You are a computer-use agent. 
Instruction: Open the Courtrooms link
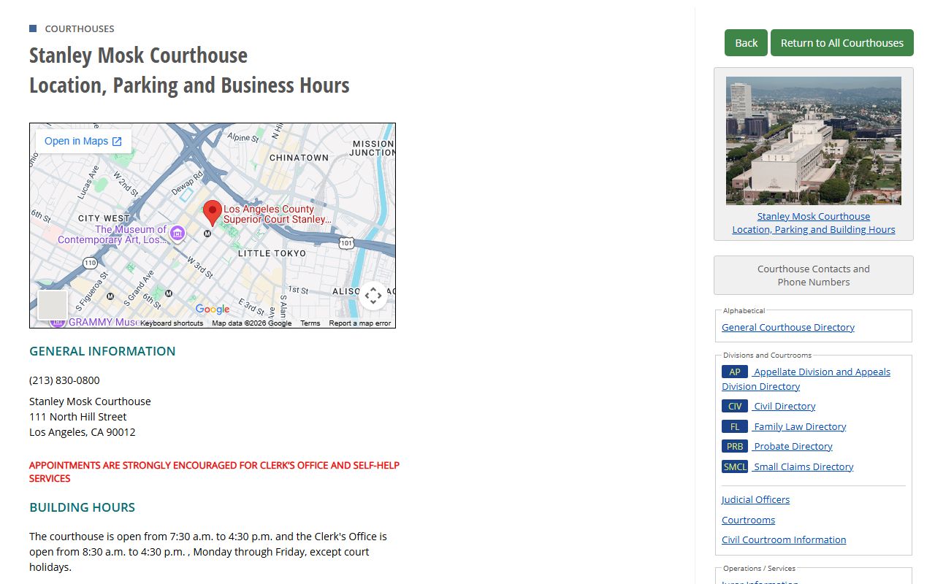click(x=748, y=520)
